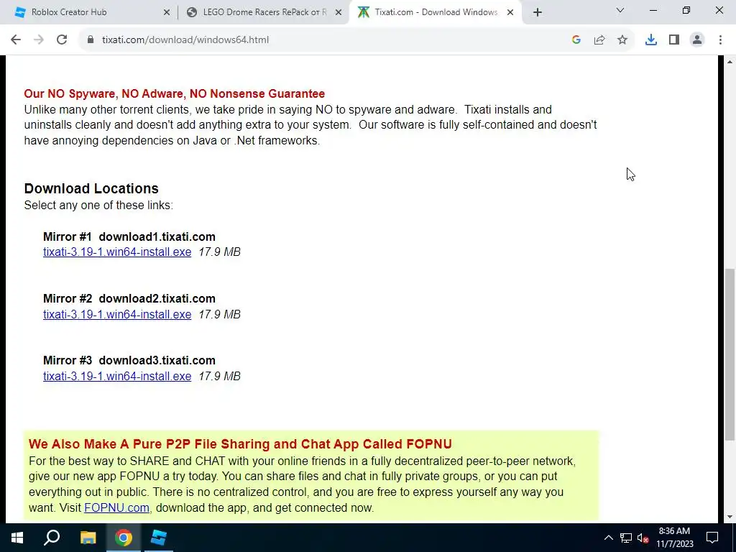Show hidden system tray icons

[x=608, y=538]
